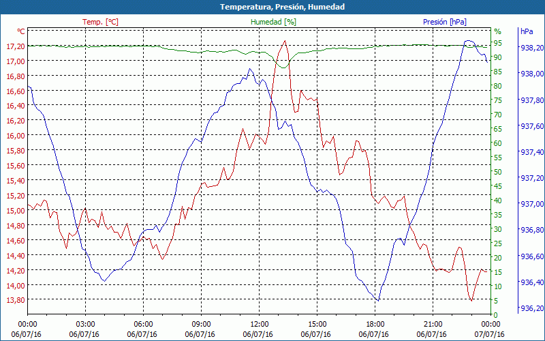This screenshot has height=341, width=545.
Task: Click temperature axis value 16,80
Action: (16, 76)
